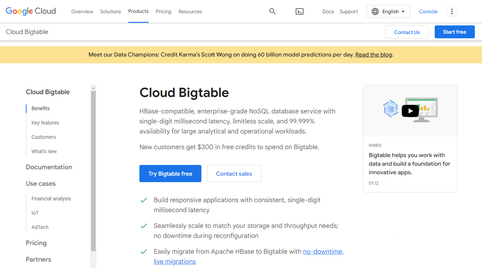Click the Contact sales button
482x268 pixels.
pyautogui.click(x=234, y=174)
